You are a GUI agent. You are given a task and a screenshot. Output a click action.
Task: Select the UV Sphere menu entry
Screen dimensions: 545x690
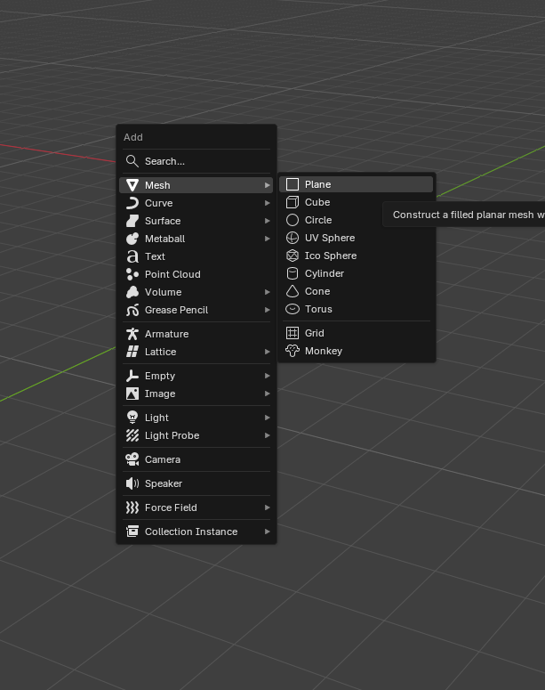point(356,238)
